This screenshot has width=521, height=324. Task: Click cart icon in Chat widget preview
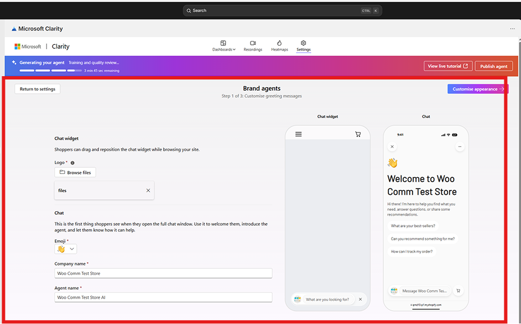click(358, 134)
